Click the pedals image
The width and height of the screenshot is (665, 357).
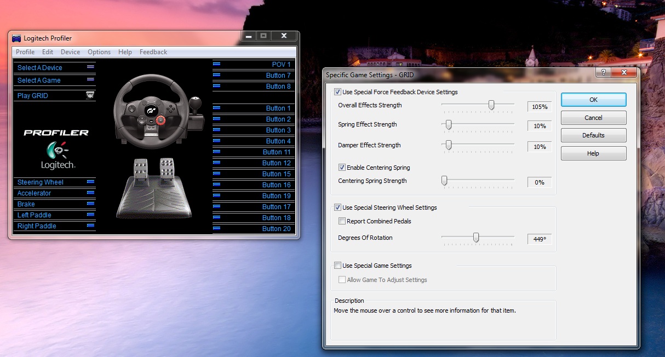click(x=154, y=188)
